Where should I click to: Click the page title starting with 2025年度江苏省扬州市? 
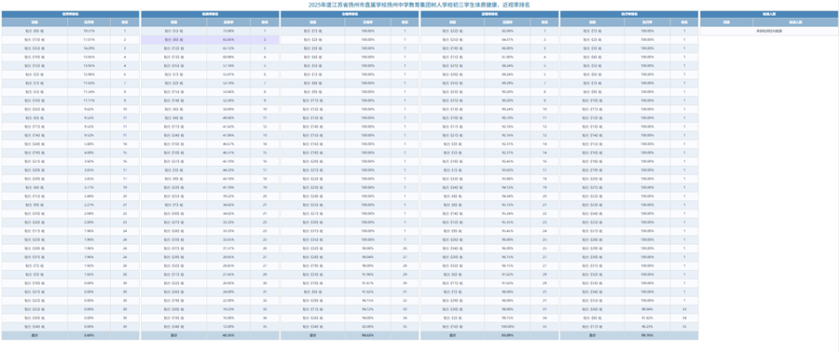pos(419,5)
